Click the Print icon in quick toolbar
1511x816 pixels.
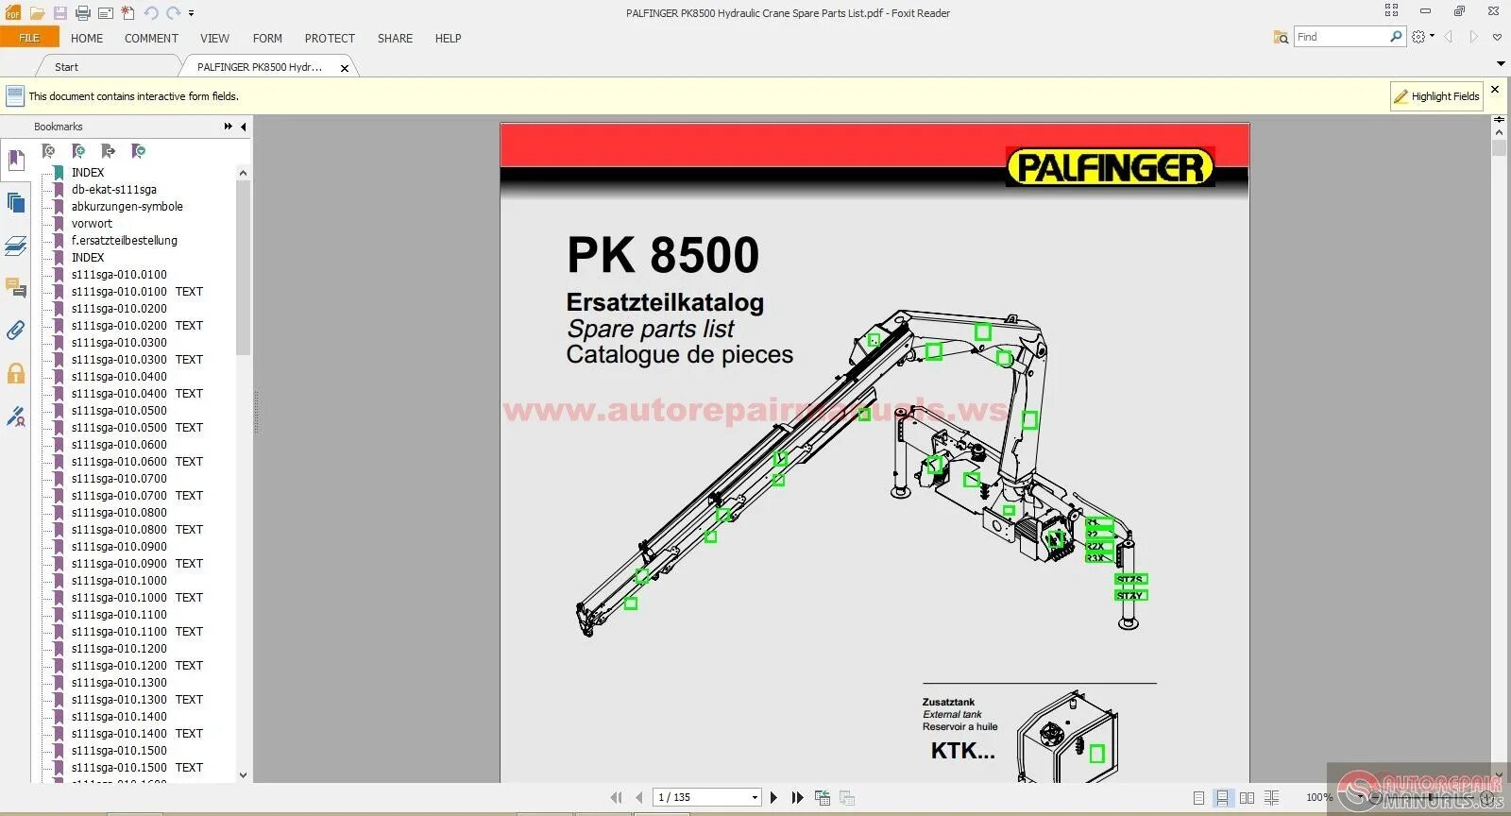coord(83,13)
